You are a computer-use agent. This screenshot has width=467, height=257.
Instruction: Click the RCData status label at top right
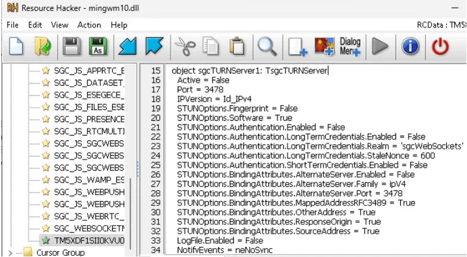[x=442, y=25]
